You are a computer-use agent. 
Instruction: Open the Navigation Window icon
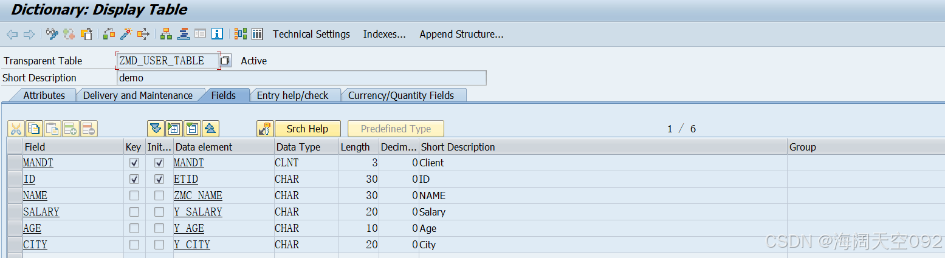coord(183,34)
